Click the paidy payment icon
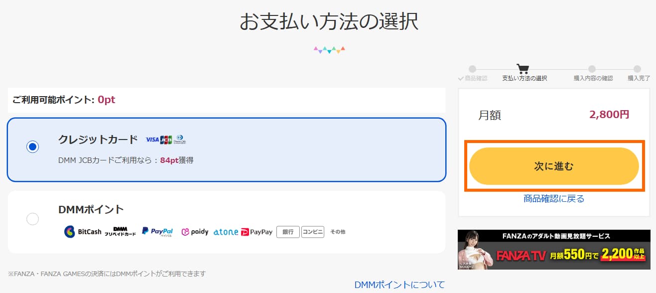This screenshot has width=656, height=293. [194, 232]
